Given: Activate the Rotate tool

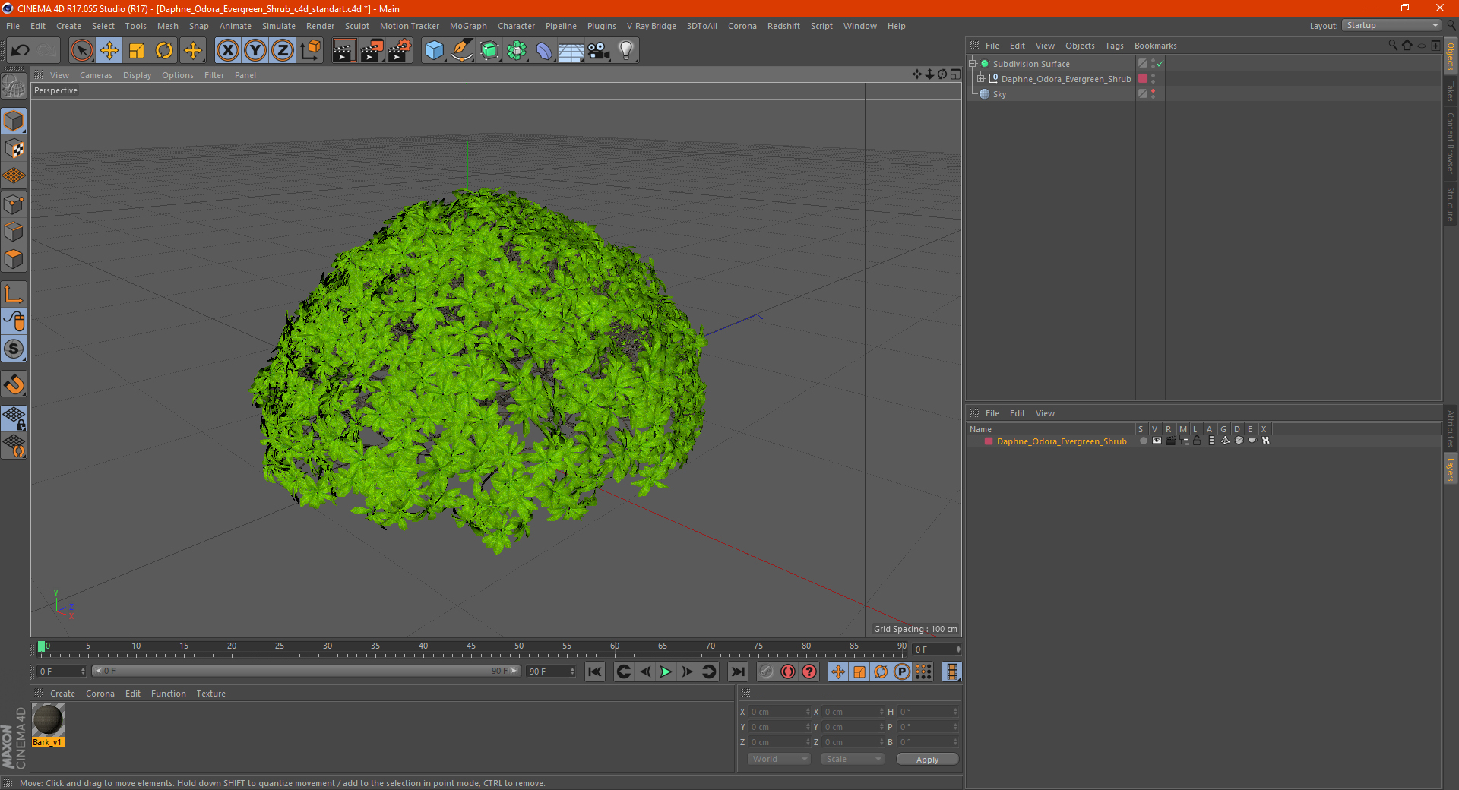Looking at the screenshot, I should 164,51.
